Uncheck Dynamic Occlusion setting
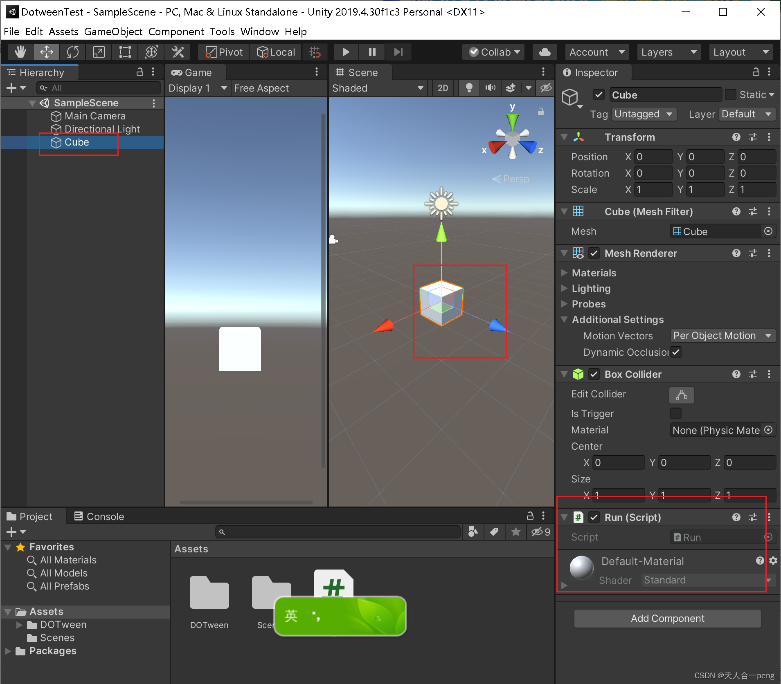 676,352
